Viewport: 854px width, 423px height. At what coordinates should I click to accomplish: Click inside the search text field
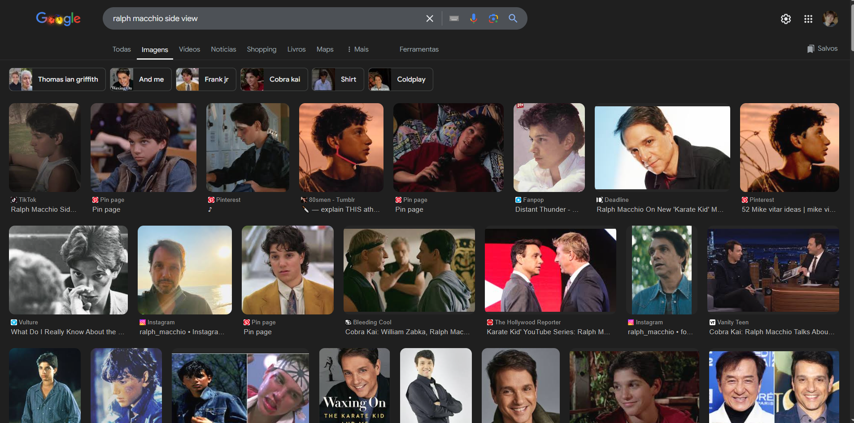pyautogui.click(x=265, y=18)
